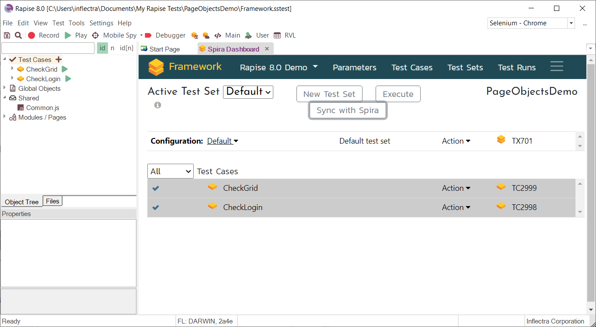Toggle the id filter mode in object tree
Screen dimensions: 596x327
102,48
